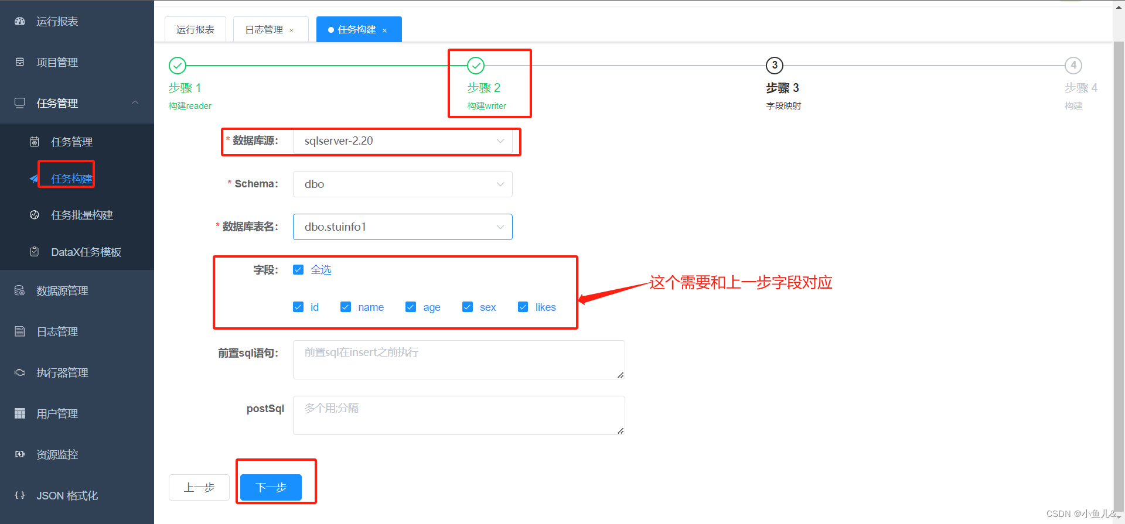This screenshot has height=524, width=1125.
Task: Open 任务批量构建 submenu item
Action: [x=77, y=215]
